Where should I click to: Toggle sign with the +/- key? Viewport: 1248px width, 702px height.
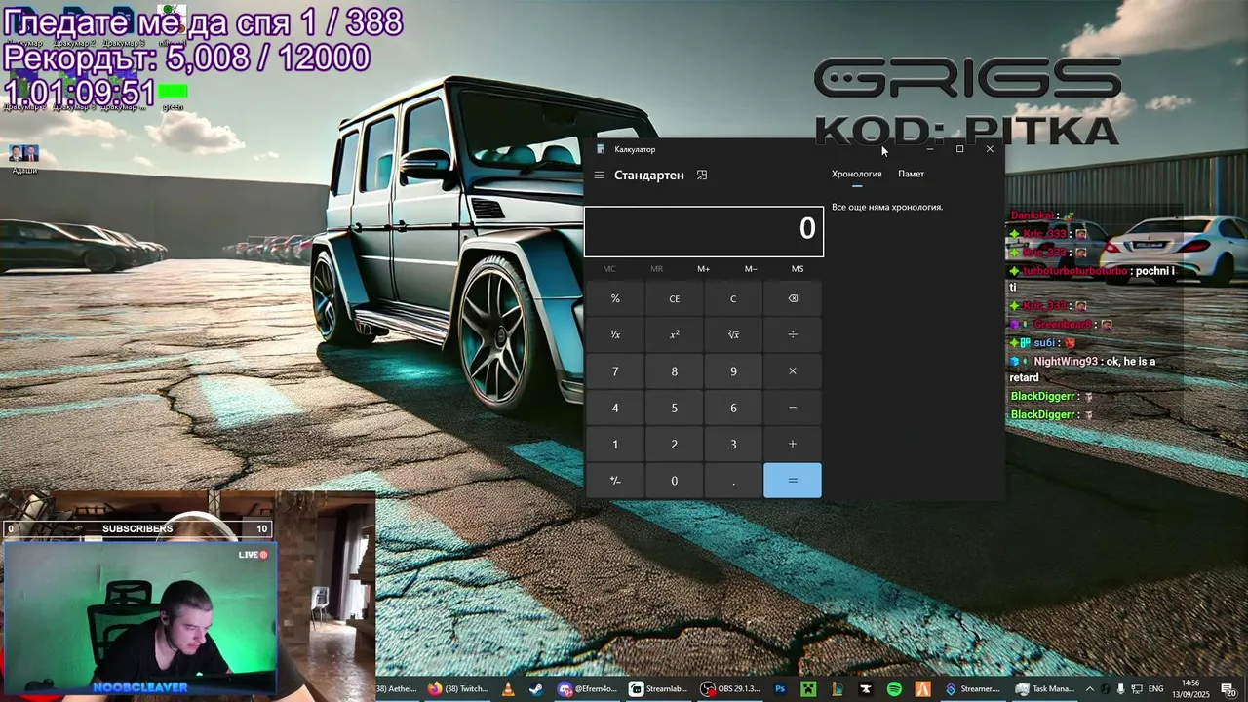[x=615, y=481]
